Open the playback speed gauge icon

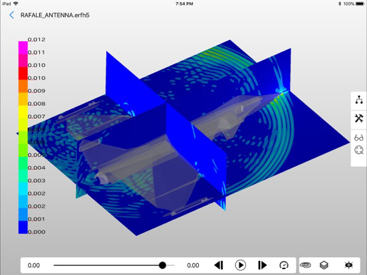coord(284,265)
